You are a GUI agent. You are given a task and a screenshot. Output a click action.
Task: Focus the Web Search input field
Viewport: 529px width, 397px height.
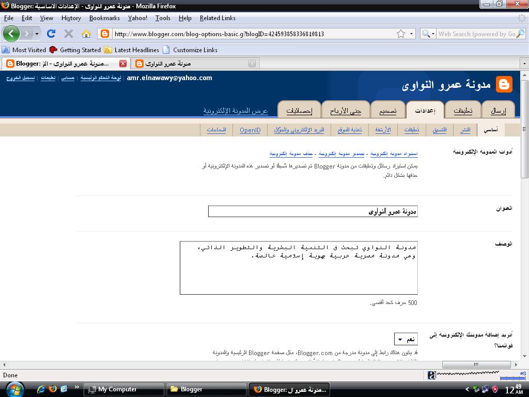point(476,34)
